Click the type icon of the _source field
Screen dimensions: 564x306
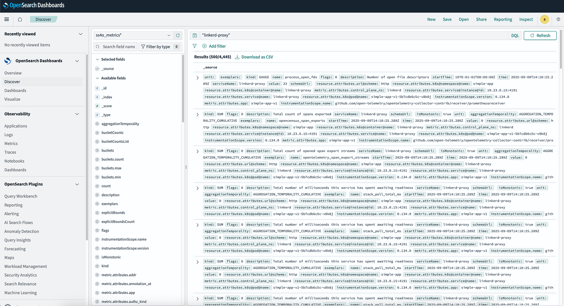click(97, 69)
